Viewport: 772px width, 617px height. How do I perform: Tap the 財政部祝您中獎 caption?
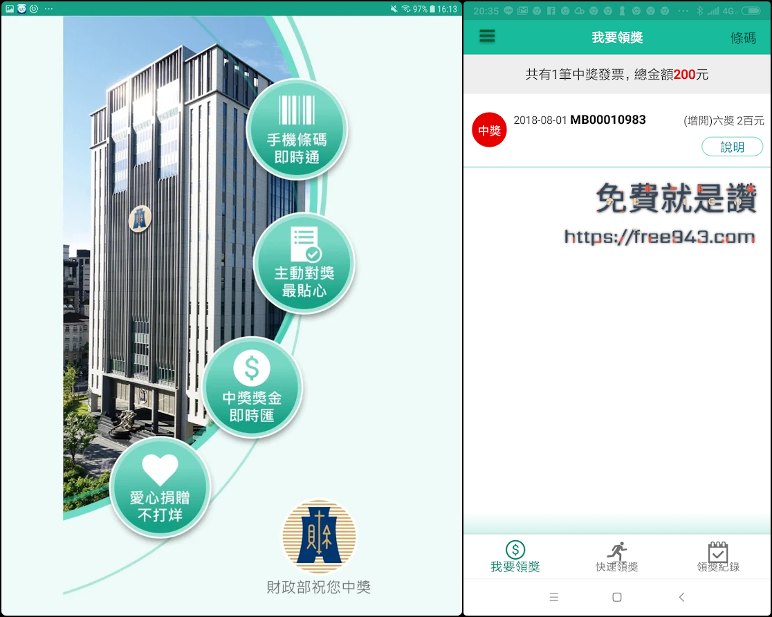319,587
